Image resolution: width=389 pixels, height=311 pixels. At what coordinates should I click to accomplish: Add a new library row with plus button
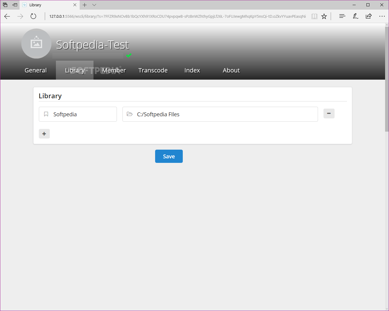point(44,134)
